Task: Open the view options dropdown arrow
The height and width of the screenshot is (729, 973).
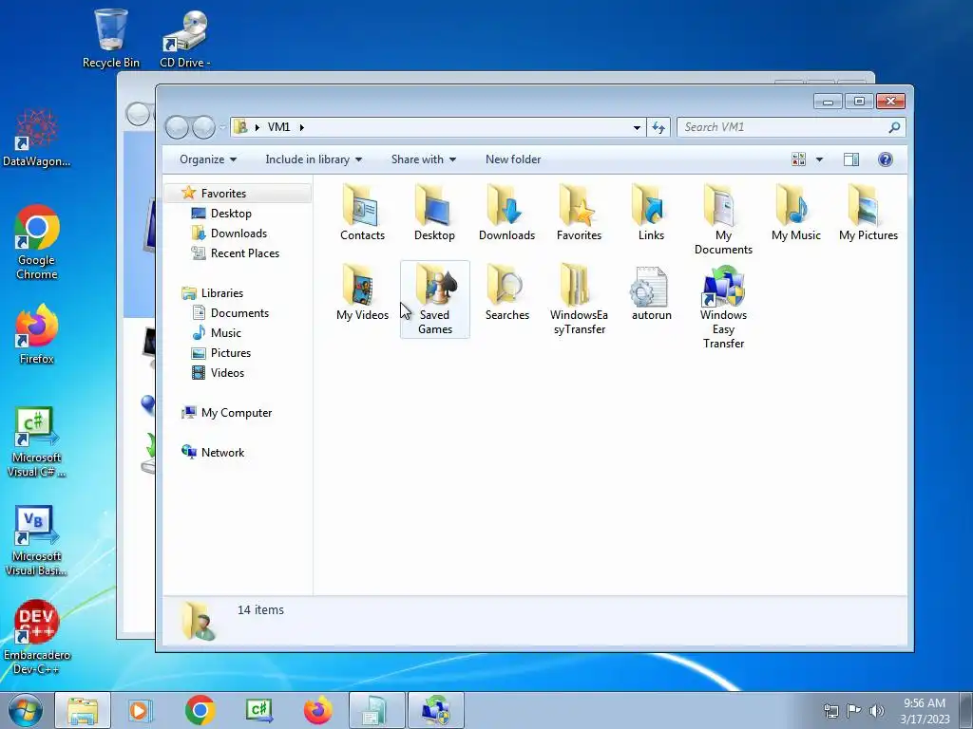Action: point(819,159)
